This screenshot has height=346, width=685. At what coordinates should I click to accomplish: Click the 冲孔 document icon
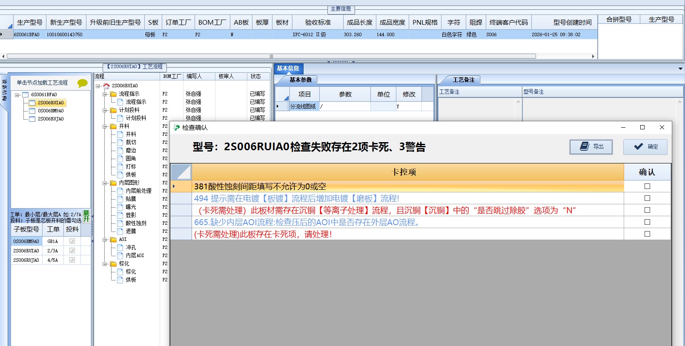click(x=120, y=248)
